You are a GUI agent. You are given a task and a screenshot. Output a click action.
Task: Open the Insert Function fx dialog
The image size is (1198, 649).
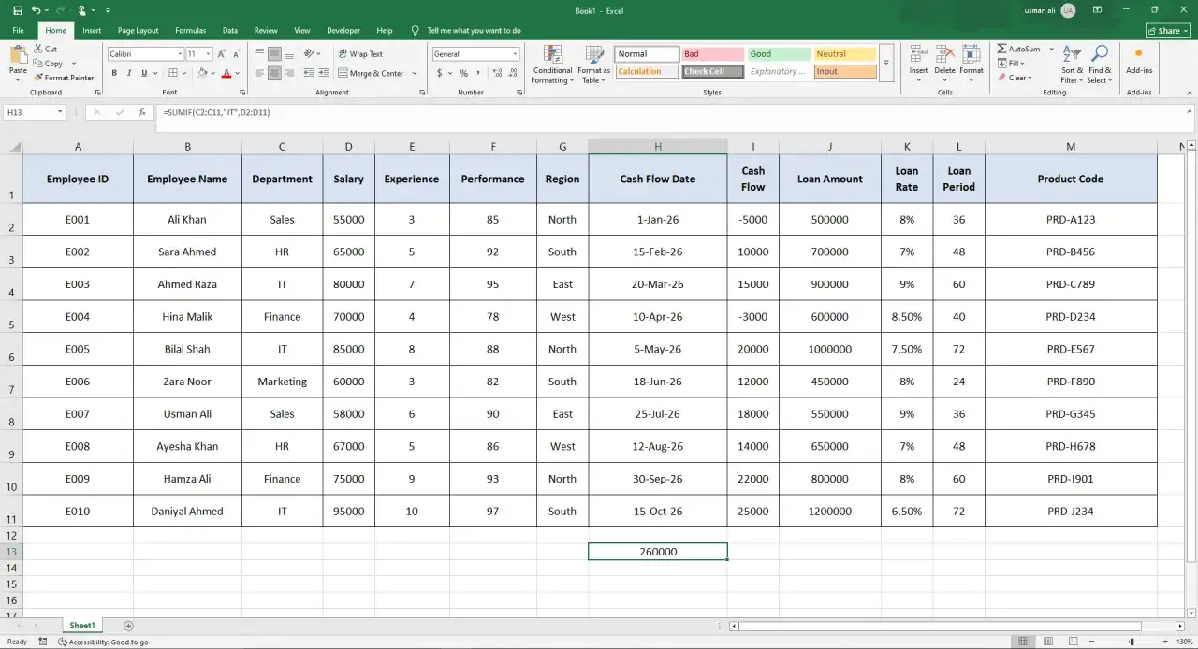(142, 112)
